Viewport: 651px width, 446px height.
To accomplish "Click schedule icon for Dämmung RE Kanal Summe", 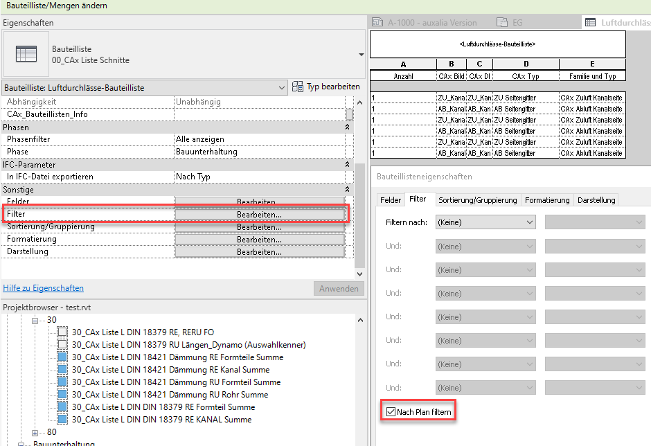I will (x=63, y=370).
